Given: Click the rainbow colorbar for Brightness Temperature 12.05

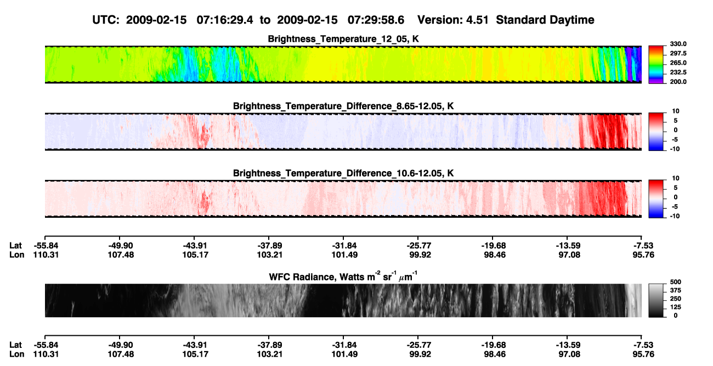Looking at the screenshot, I should [x=657, y=65].
